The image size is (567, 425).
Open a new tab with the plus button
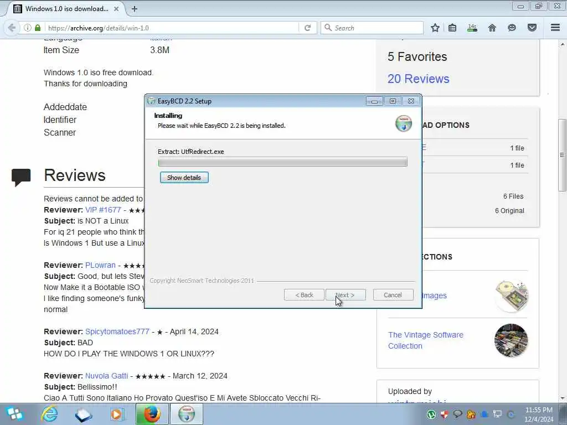[x=135, y=9]
